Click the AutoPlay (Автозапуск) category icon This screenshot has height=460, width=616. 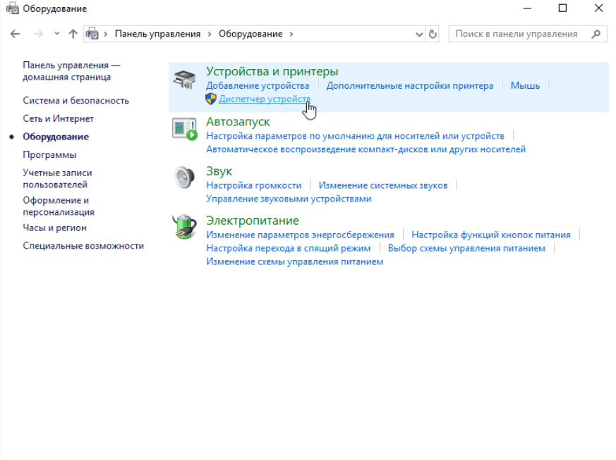[x=184, y=130]
